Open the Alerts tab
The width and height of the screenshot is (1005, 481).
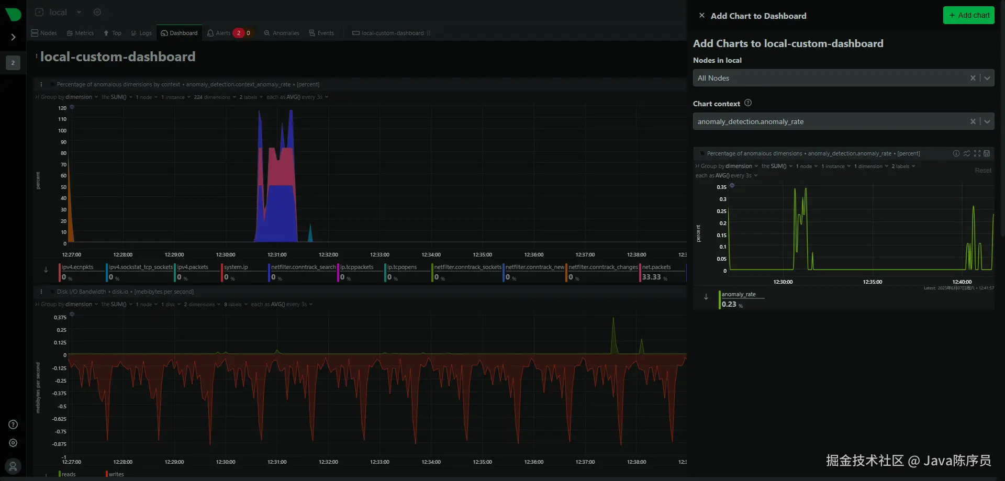click(x=219, y=33)
